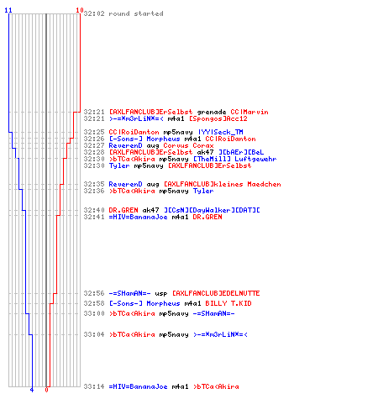The width and height of the screenshot is (378, 420).
Task: Click [AXLFANCLUB]EDELNUTTE victim name
Action: (x=216, y=293)
